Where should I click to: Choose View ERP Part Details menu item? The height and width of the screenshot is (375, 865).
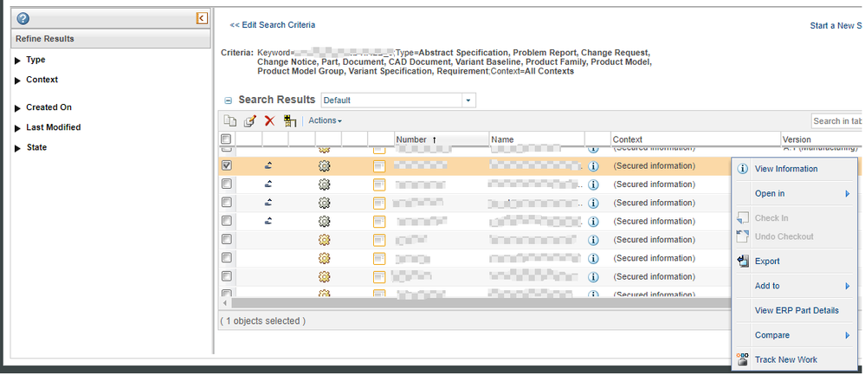796,310
